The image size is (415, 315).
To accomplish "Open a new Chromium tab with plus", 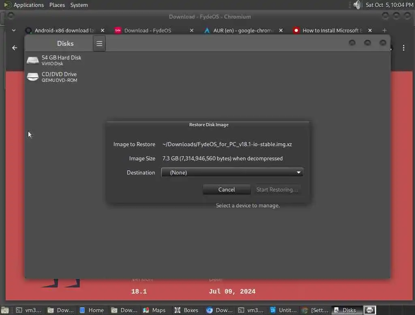I will click(385, 30).
